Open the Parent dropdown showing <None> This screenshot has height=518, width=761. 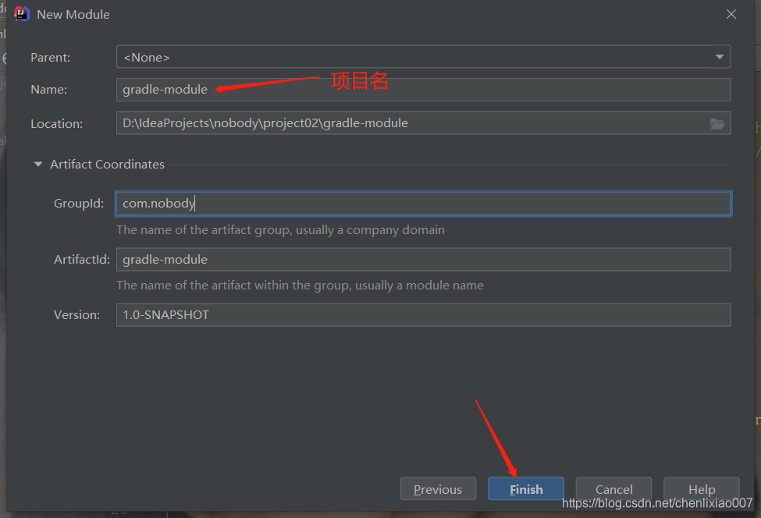[423, 57]
